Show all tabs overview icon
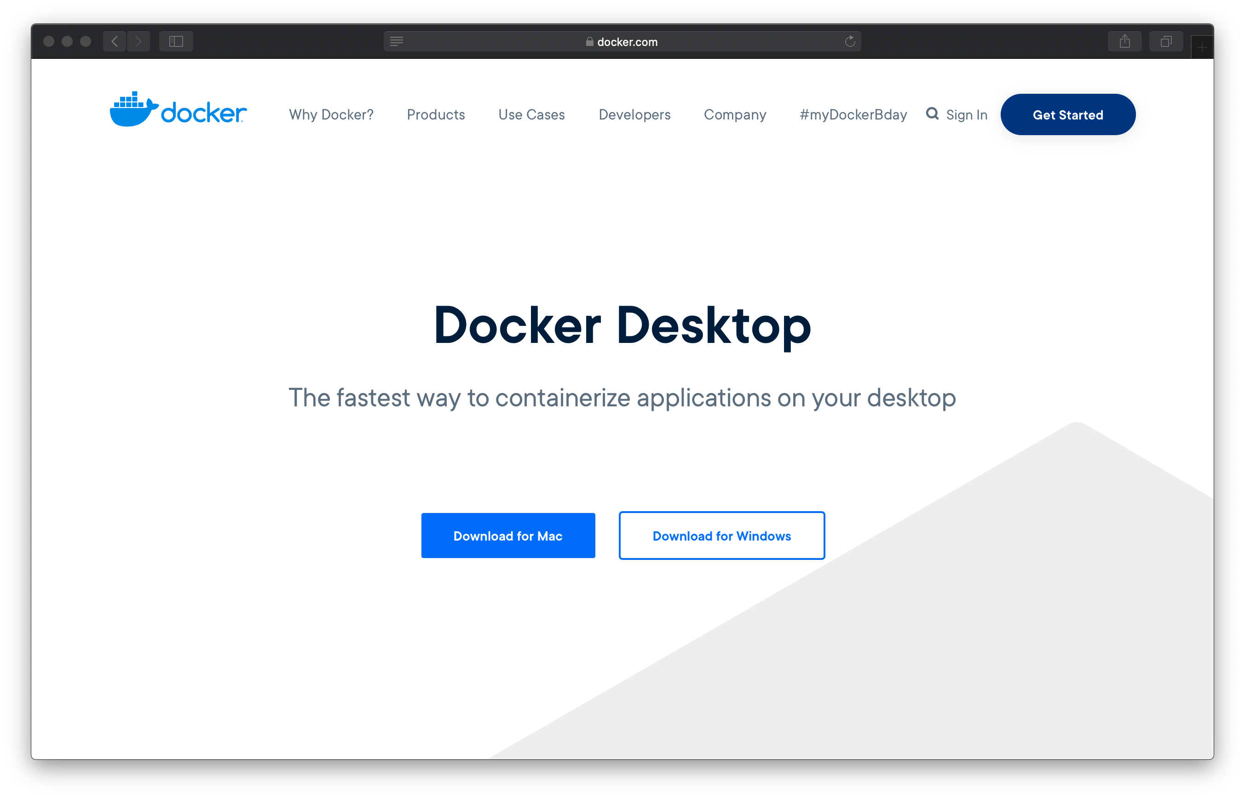 (x=1166, y=41)
